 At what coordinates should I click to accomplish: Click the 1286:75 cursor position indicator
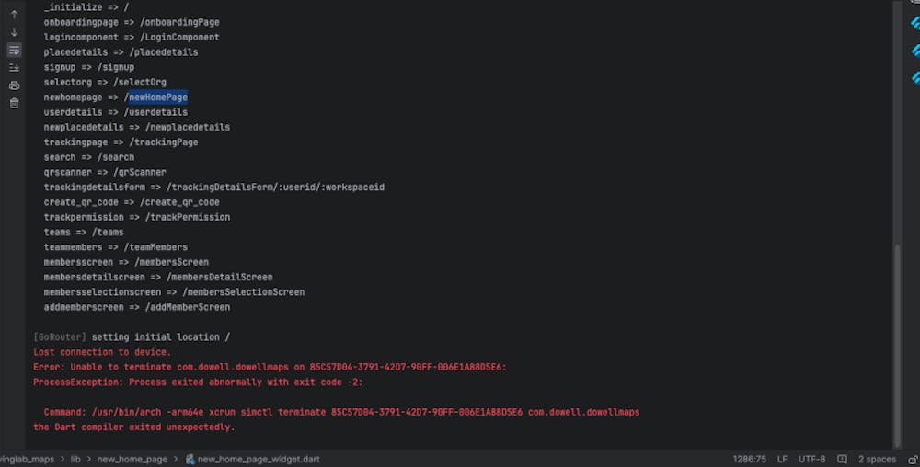click(x=749, y=459)
